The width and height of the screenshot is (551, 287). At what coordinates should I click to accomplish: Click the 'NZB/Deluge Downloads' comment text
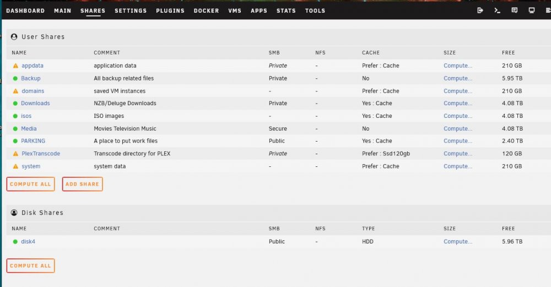[x=125, y=103]
